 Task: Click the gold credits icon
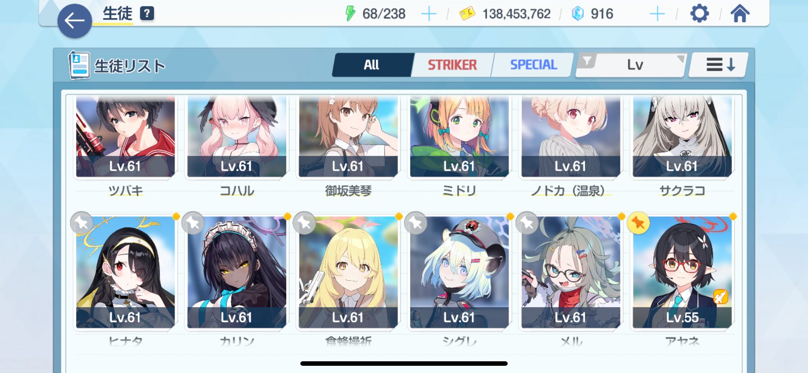[467, 14]
